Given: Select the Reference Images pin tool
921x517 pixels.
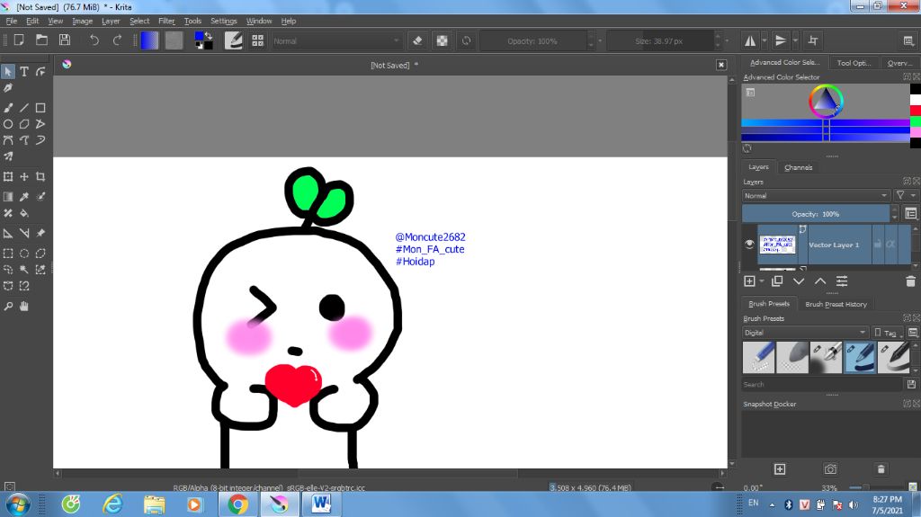Looking at the screenshot, I should 40,233.
